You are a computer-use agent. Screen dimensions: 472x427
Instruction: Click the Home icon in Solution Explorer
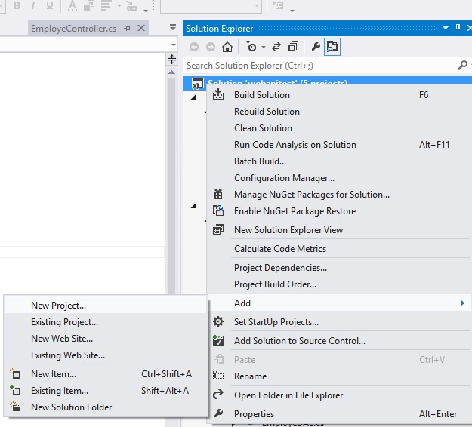pos(227,47)
